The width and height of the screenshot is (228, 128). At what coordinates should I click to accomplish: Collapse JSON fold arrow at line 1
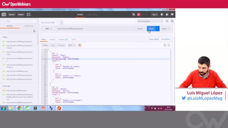click(47, 50)
